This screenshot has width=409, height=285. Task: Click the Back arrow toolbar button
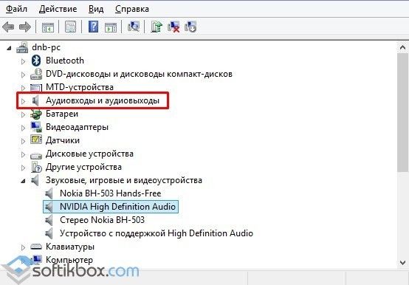click(8, 27)
